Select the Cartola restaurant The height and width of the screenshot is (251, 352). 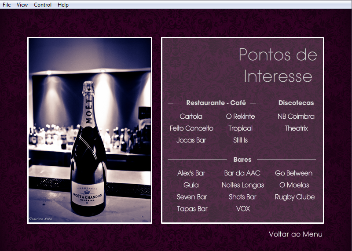[x=191, y=116]
